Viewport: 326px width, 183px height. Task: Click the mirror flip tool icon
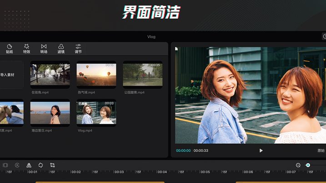point(29,165)
